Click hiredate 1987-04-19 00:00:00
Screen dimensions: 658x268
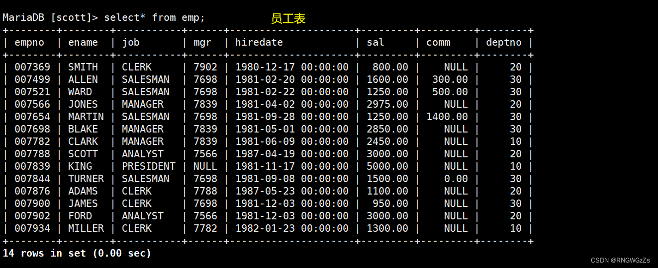tap(292, 154)
